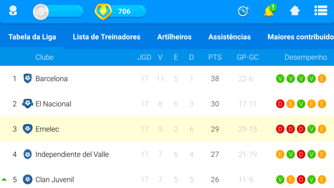The image size is (334, 188).
Task: Open the clock timer icon
Action: [x=243, y=11]
